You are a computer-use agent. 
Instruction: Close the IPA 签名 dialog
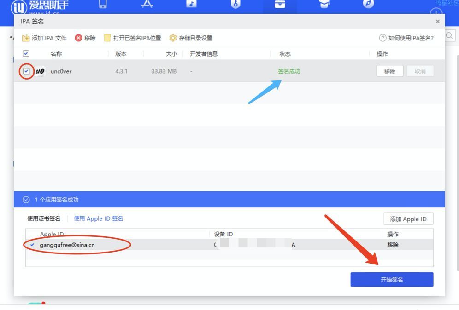pos(438,21)
